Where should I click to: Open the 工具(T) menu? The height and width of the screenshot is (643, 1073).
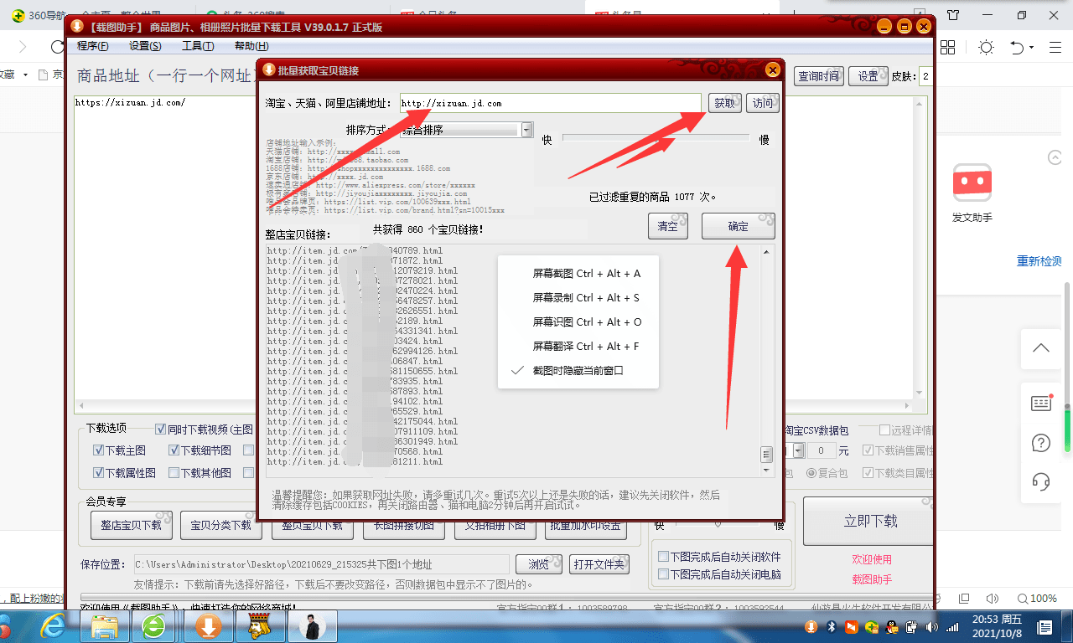click(198, 46)
